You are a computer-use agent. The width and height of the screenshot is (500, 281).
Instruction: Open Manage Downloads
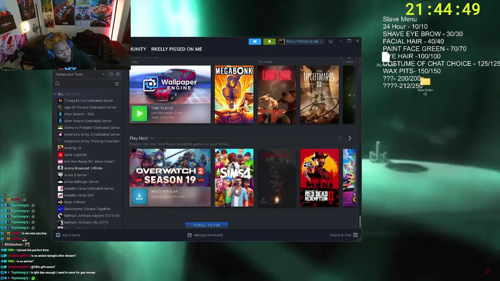[208, 235]
